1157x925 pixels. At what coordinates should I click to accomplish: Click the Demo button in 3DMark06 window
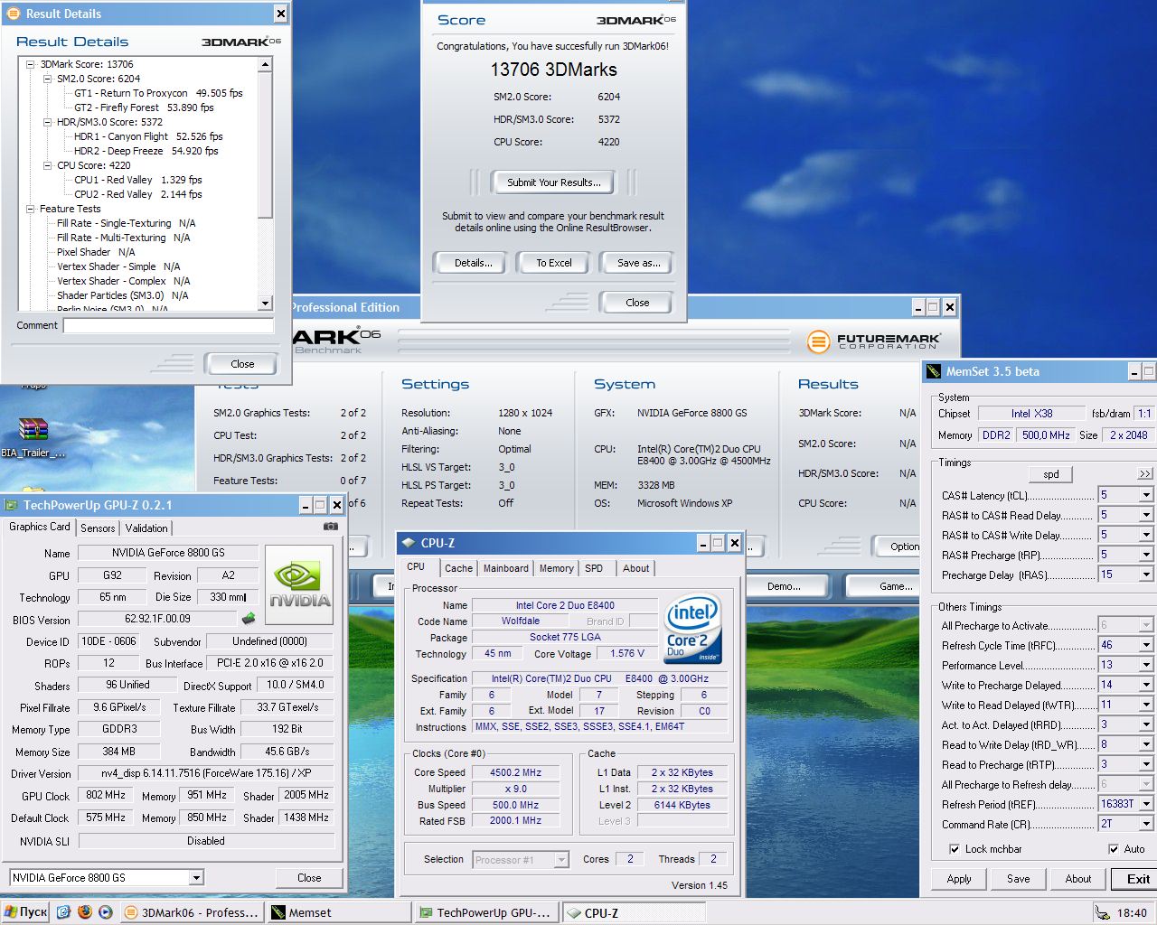[784, 586]
